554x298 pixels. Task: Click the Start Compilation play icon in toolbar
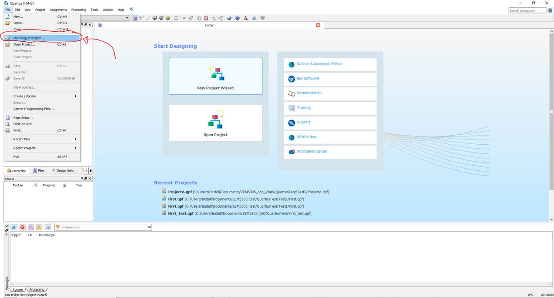tap(184, 18)
